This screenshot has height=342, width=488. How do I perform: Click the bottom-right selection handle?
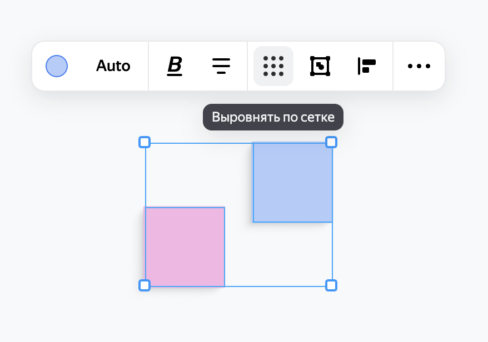tap(331, 285)
